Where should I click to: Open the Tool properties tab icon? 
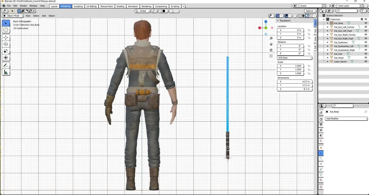[x=321, y=113]
